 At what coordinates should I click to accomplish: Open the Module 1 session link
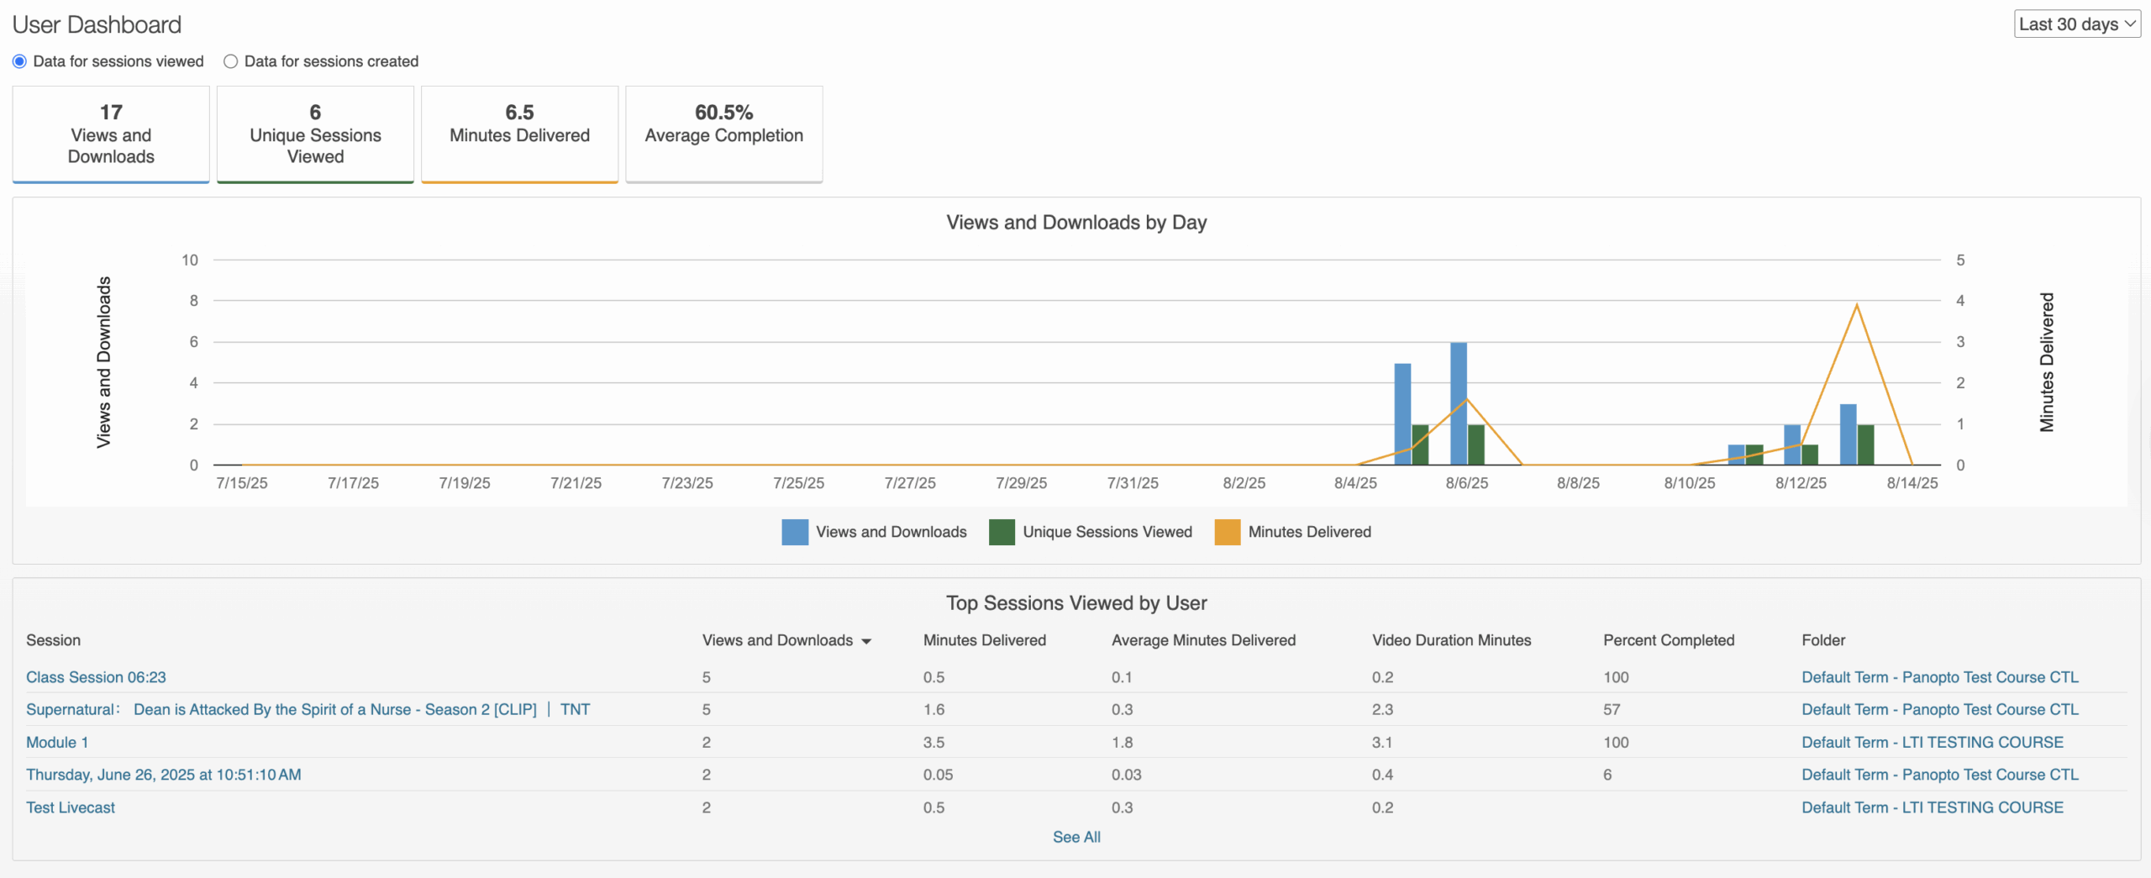[57, 743]
